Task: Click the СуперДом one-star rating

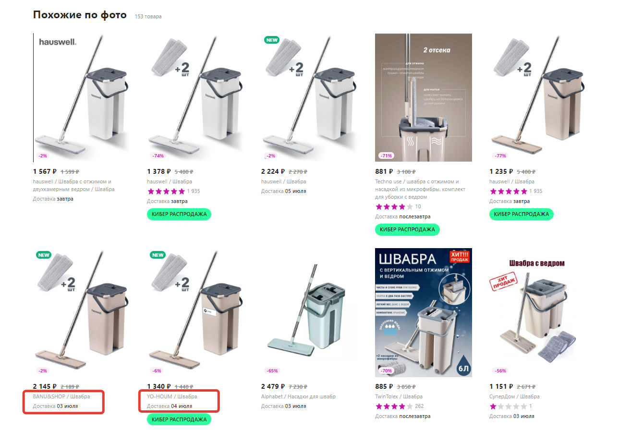Action: (x=508, y=406)
